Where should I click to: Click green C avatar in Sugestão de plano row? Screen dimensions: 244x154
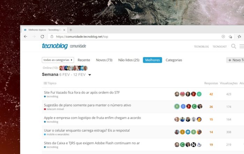(x=194, y=106)
